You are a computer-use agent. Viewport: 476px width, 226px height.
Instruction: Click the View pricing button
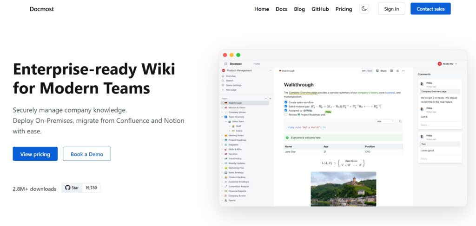35,154
